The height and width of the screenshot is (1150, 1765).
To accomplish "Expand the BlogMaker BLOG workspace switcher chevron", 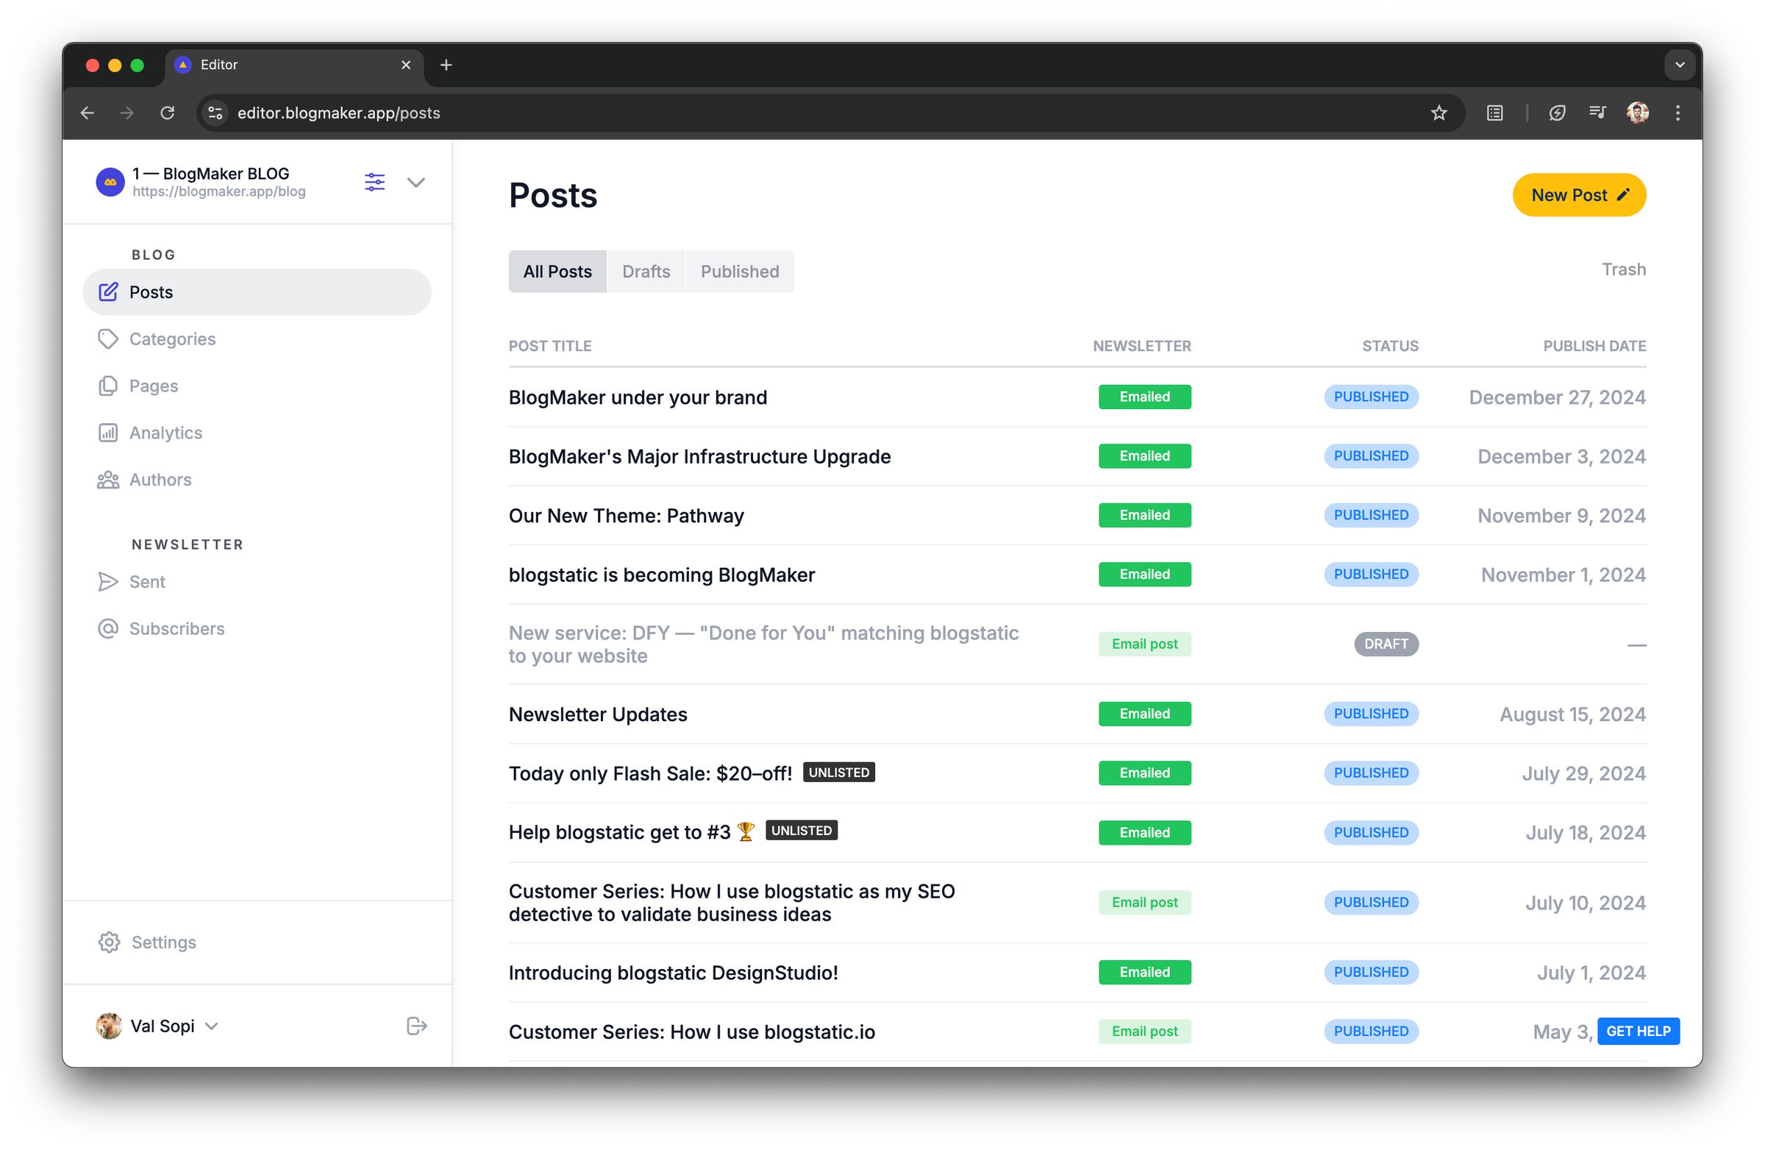I will coord(417,182).
